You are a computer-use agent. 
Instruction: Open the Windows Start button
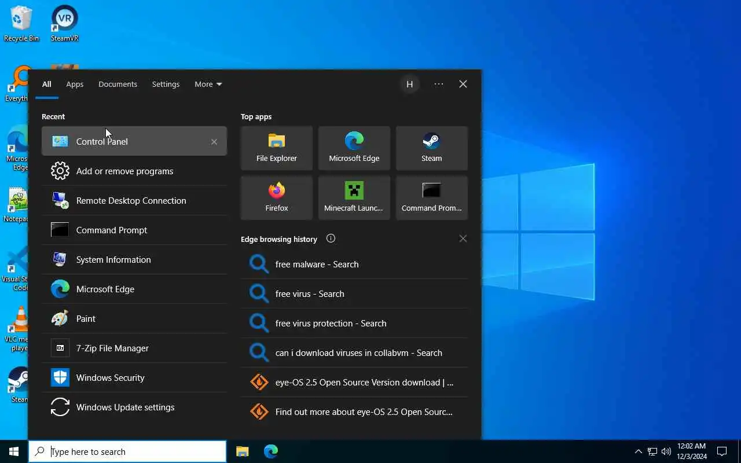[x=14, y=451]
